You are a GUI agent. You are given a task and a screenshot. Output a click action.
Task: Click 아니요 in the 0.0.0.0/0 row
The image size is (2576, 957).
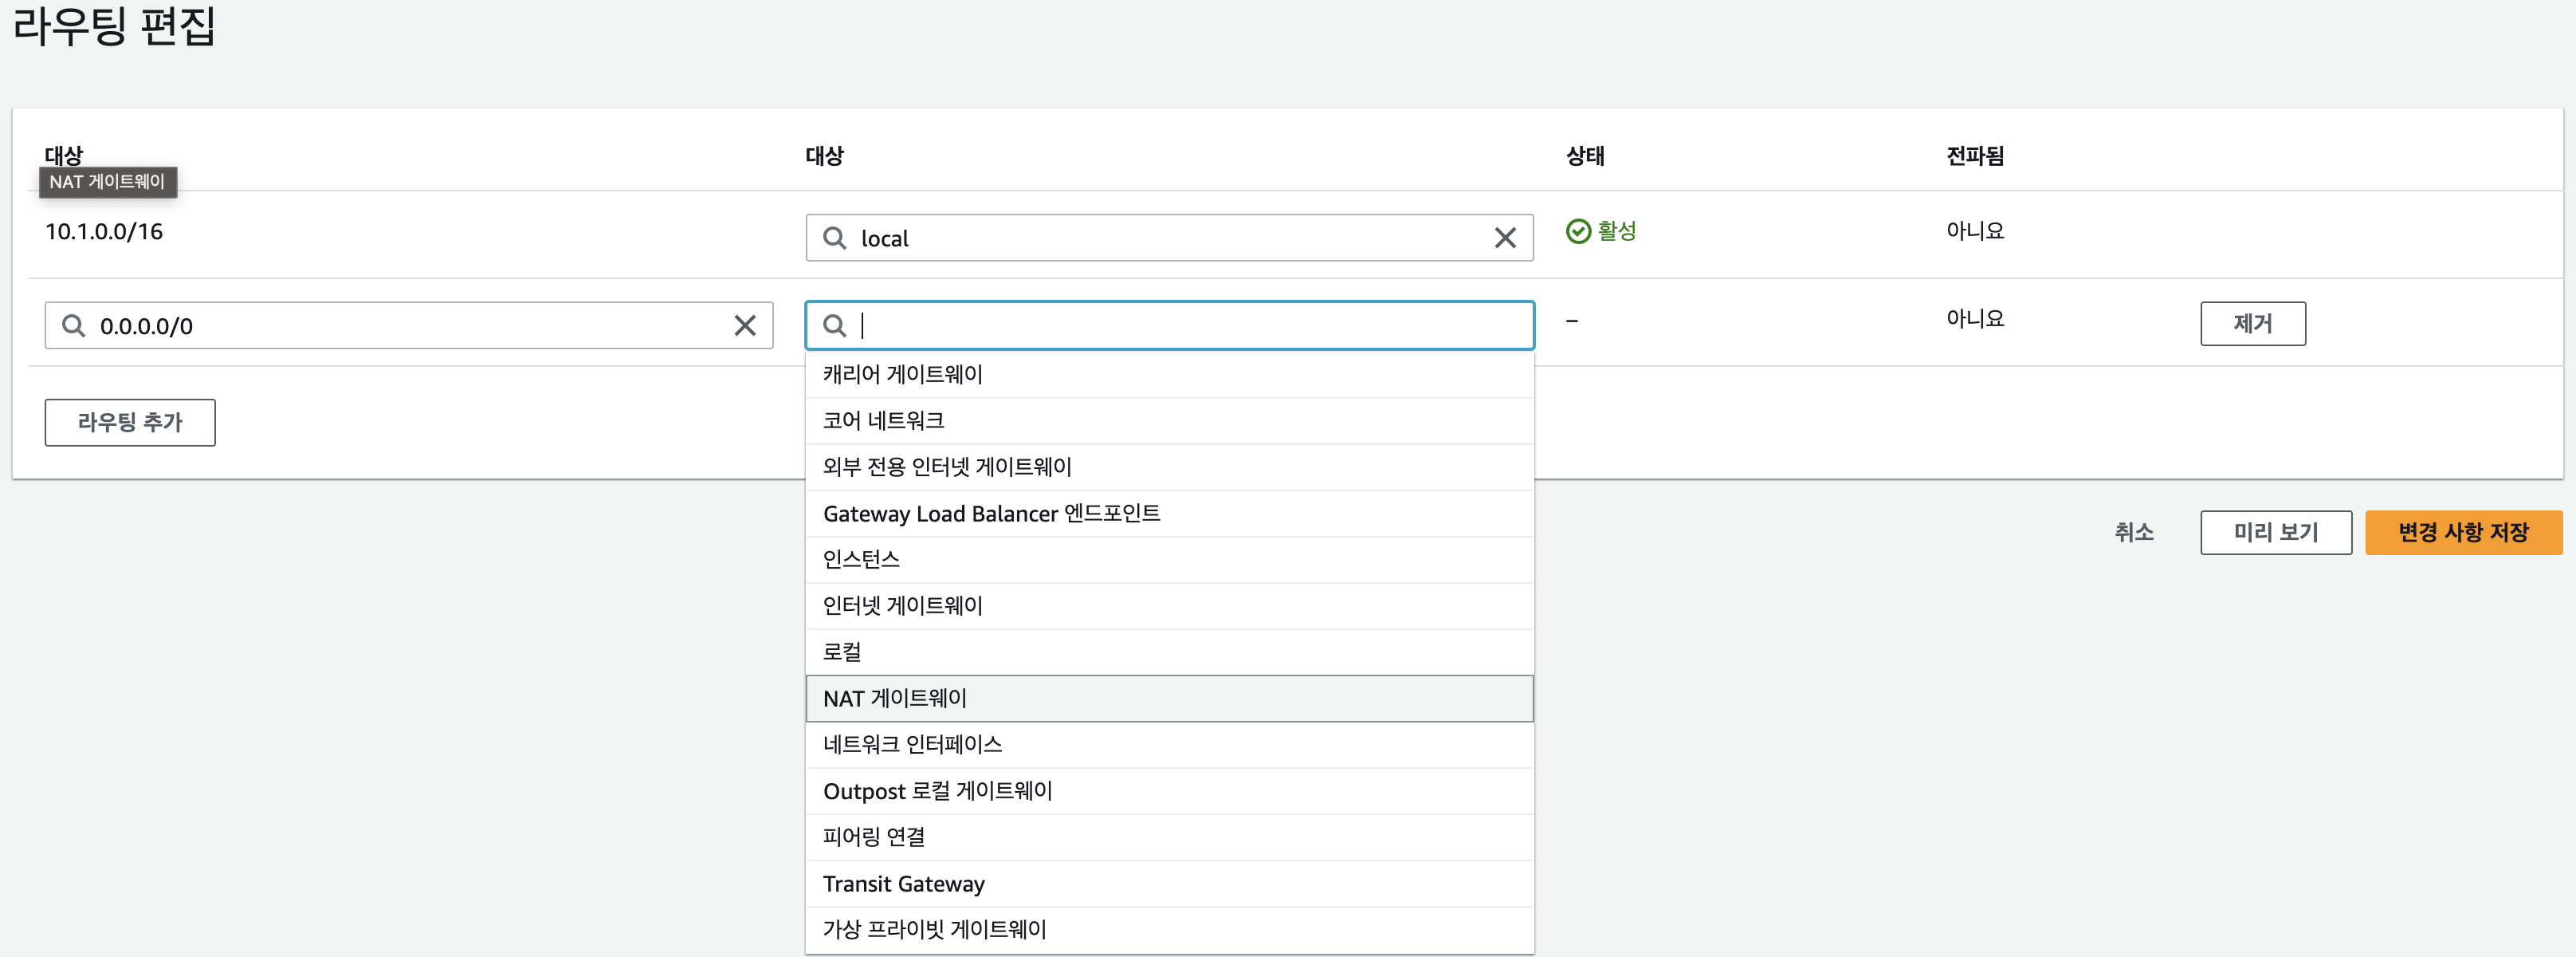pyautogui.click(x=1975, y=319)
